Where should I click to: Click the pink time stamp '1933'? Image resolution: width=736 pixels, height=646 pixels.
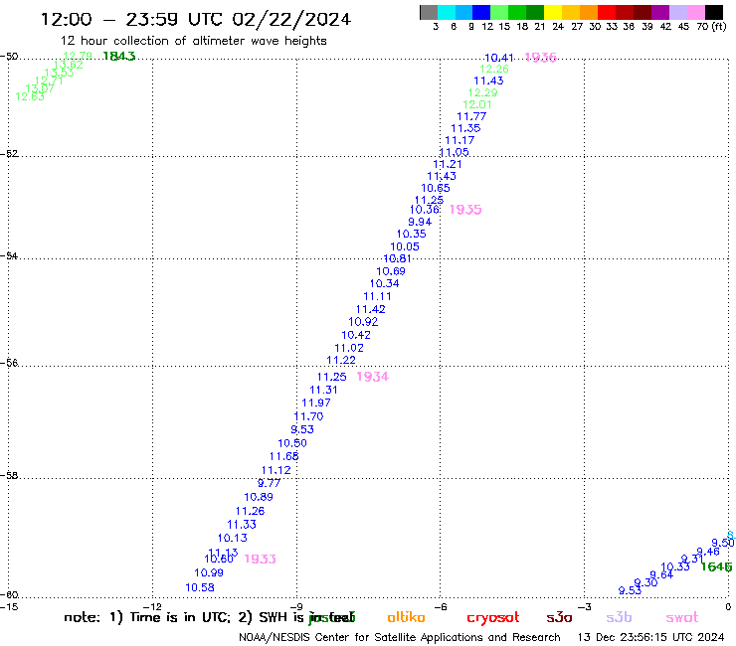[x=260, y=560]
